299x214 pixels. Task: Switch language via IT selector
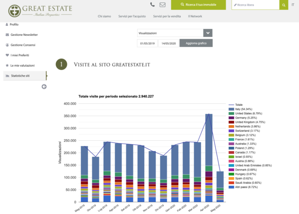click(x=293, y=5)
